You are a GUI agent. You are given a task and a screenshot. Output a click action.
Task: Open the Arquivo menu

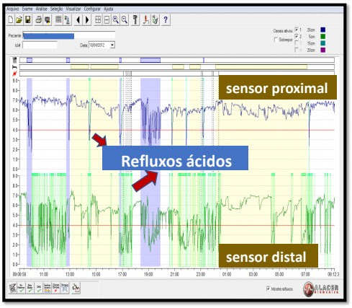click(x=13, y=9)
